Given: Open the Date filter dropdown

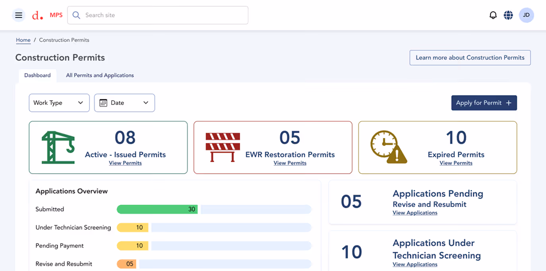Looking at the screenshot, I should [x=124, y=103].
